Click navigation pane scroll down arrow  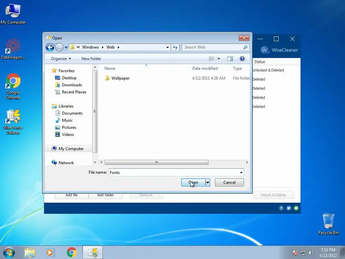95,163
